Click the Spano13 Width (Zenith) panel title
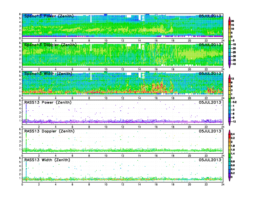 point(48,74)
